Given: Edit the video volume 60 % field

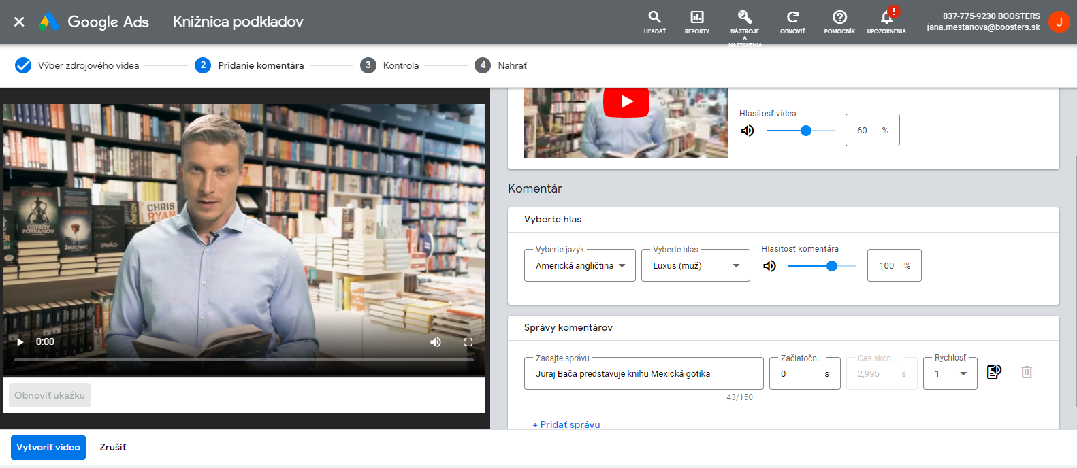Looking at the screenshot, I should pos(872,130).
